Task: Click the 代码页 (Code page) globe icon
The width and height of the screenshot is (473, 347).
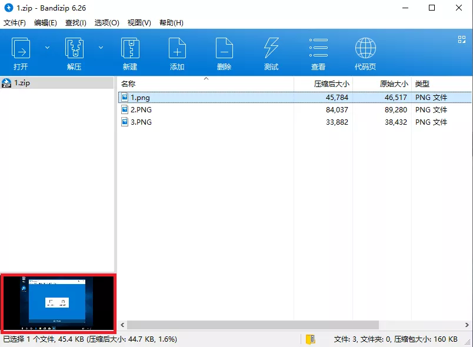Action: 365,48
